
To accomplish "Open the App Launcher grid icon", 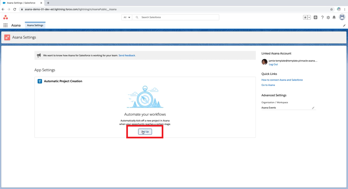I will point(6,25).
